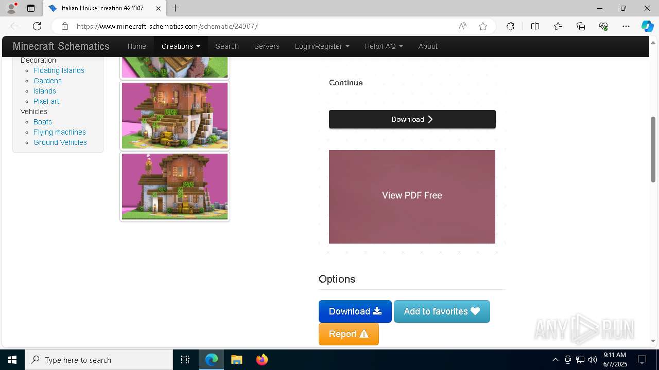The width and height of the screenshot is (659, 370).
Task: Open Flying machines category
Action: pyautogui.click(x=60, y=132)
